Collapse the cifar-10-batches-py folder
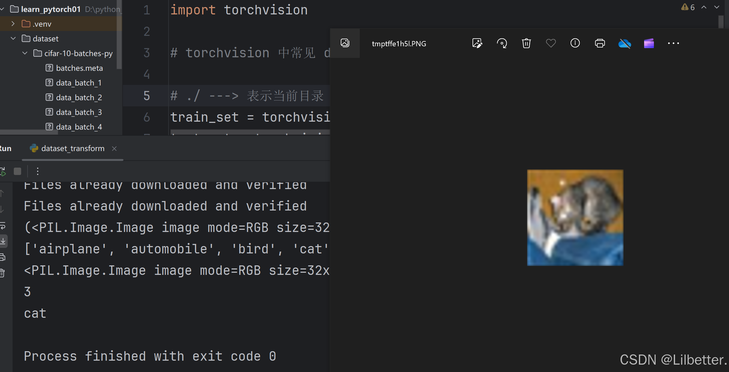Viewport: 729px width, 372px height. pyautogui.click(x=25, y=53)
